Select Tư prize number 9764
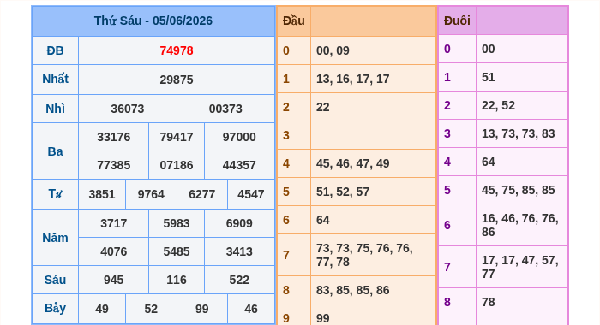 [151, 194]
